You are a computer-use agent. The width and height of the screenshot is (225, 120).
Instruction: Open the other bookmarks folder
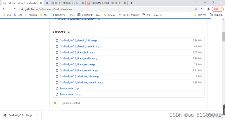coord(200,15)
